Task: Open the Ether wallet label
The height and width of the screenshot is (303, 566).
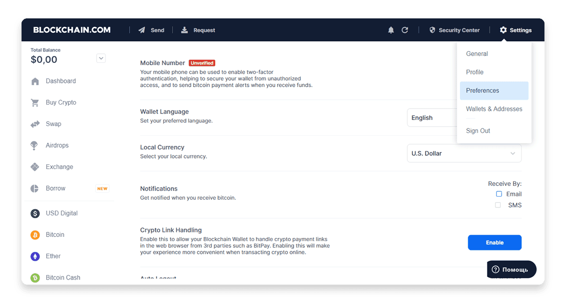Action: click(53, 256)
